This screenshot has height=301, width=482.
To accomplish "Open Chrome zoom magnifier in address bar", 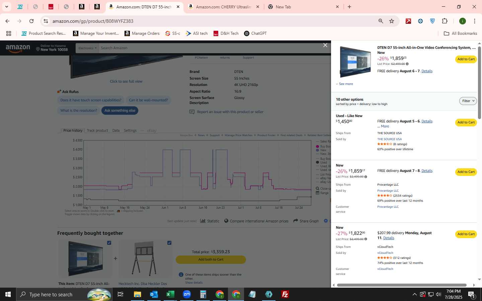I will 381,21.
